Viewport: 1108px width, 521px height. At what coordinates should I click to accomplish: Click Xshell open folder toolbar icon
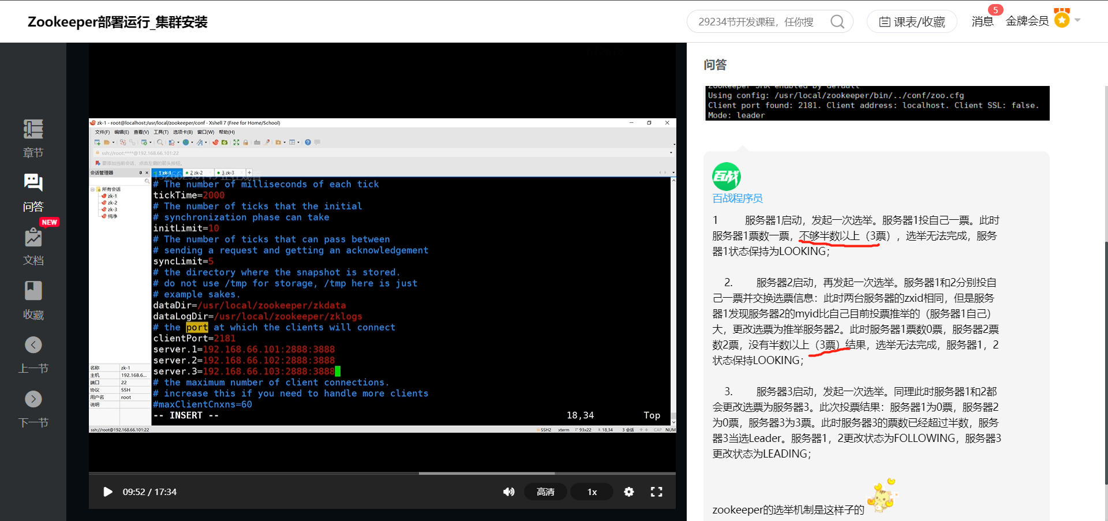pos(107,143)
